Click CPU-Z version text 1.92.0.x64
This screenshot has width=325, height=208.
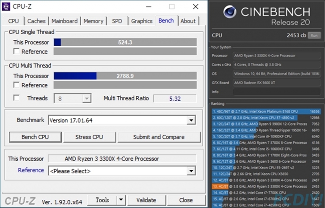click(62, 202)
